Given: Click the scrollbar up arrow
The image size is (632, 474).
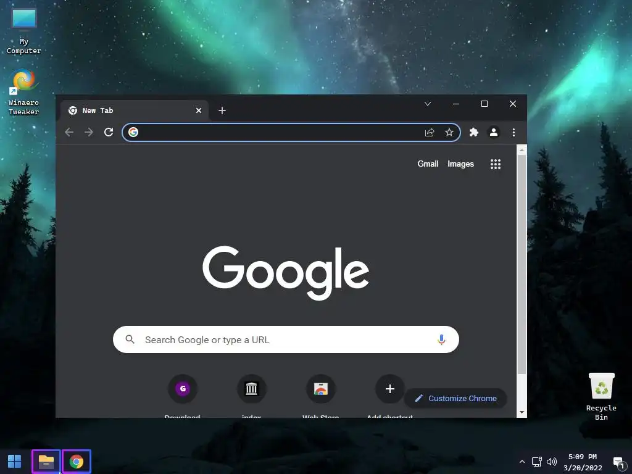Looking at the screenshot, I should pos(522,150).
